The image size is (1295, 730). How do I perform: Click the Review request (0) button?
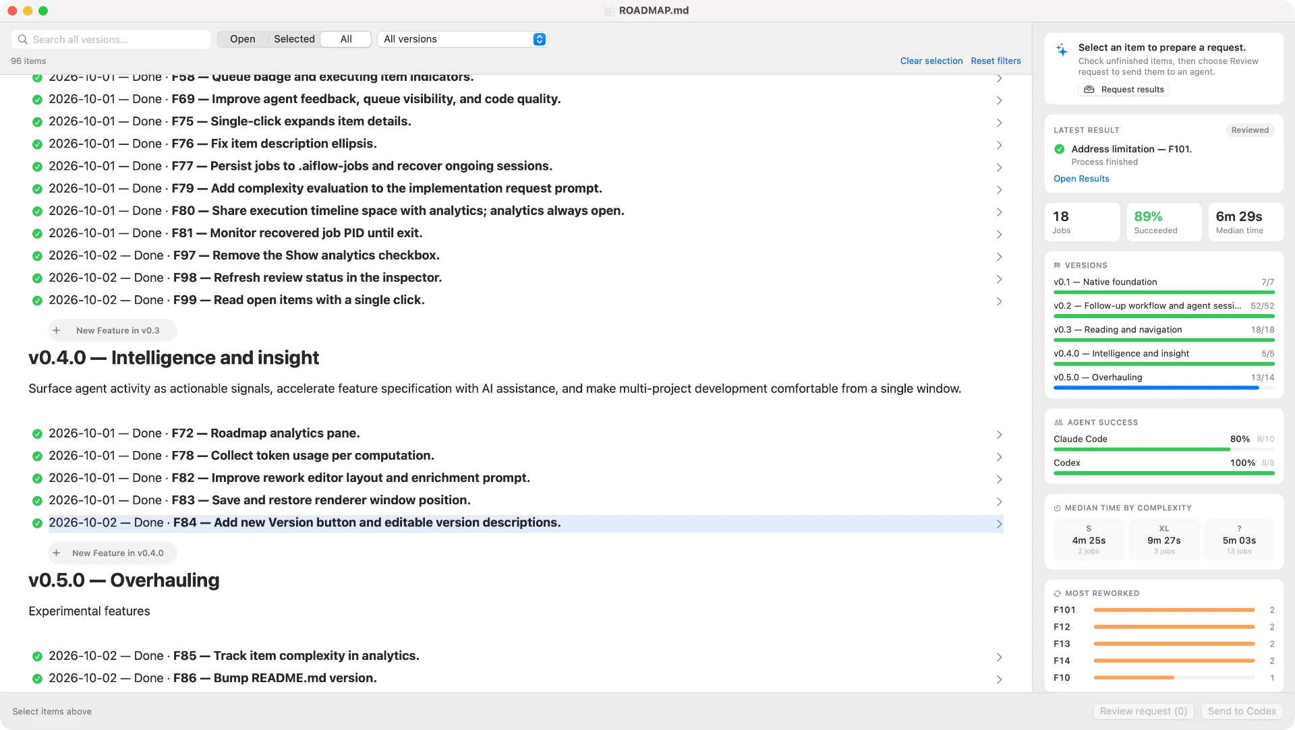tap(1143, 711)
